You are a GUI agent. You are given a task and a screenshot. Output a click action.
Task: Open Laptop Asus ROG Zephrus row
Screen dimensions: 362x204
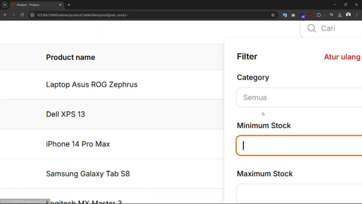112,84
